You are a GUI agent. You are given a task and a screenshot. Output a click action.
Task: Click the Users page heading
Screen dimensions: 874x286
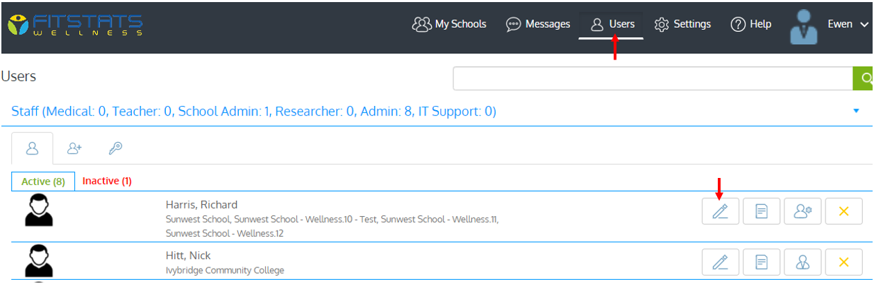(19, 76)
